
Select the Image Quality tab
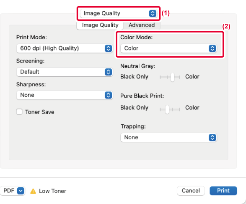[x=100, y=25]
